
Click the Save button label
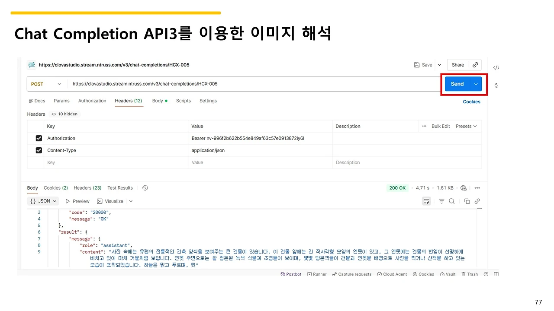[x=427, y=65]
